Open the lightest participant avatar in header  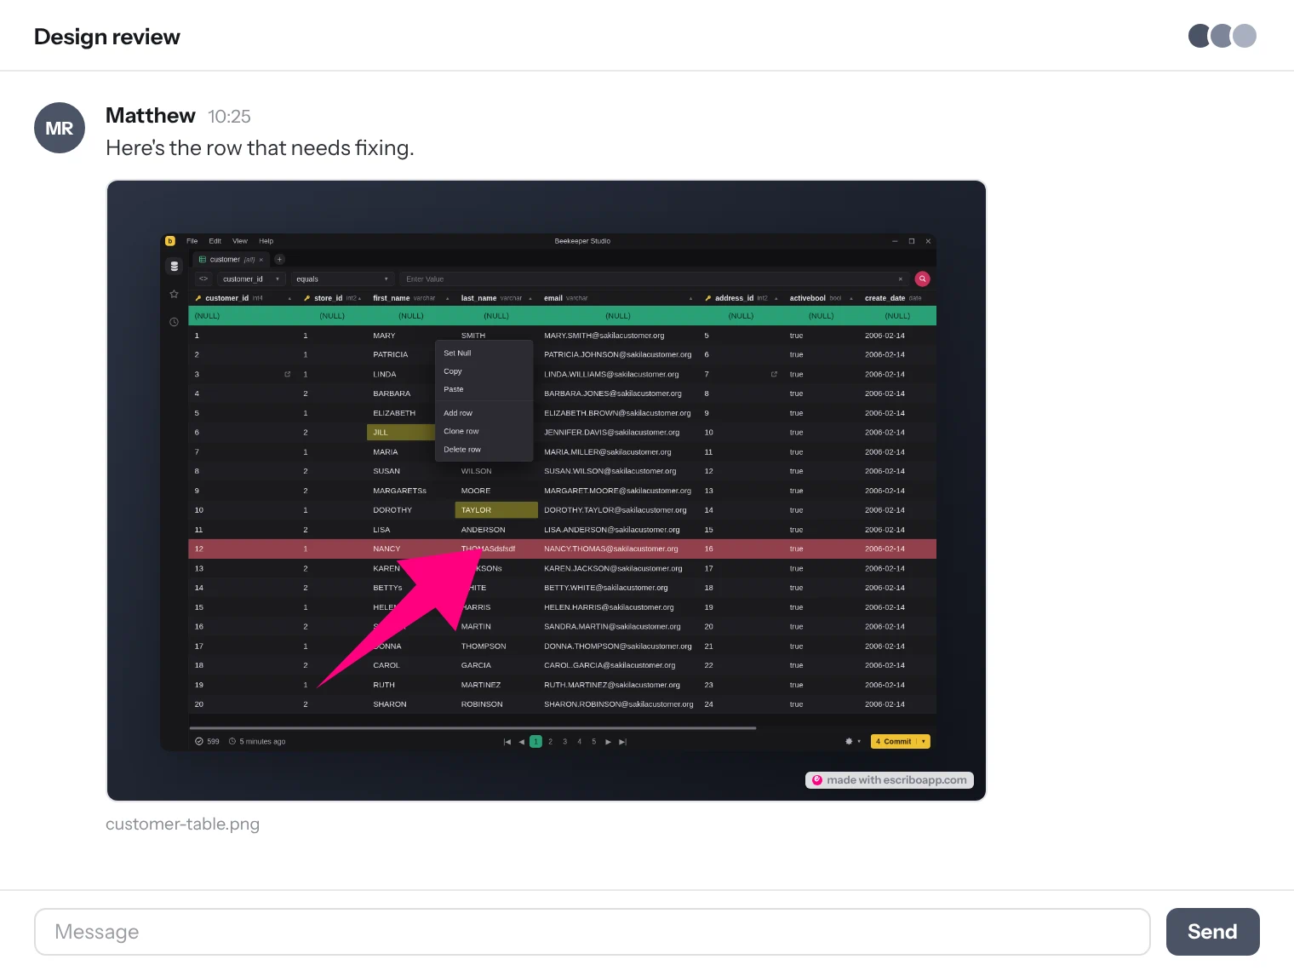pos(1245,36)
